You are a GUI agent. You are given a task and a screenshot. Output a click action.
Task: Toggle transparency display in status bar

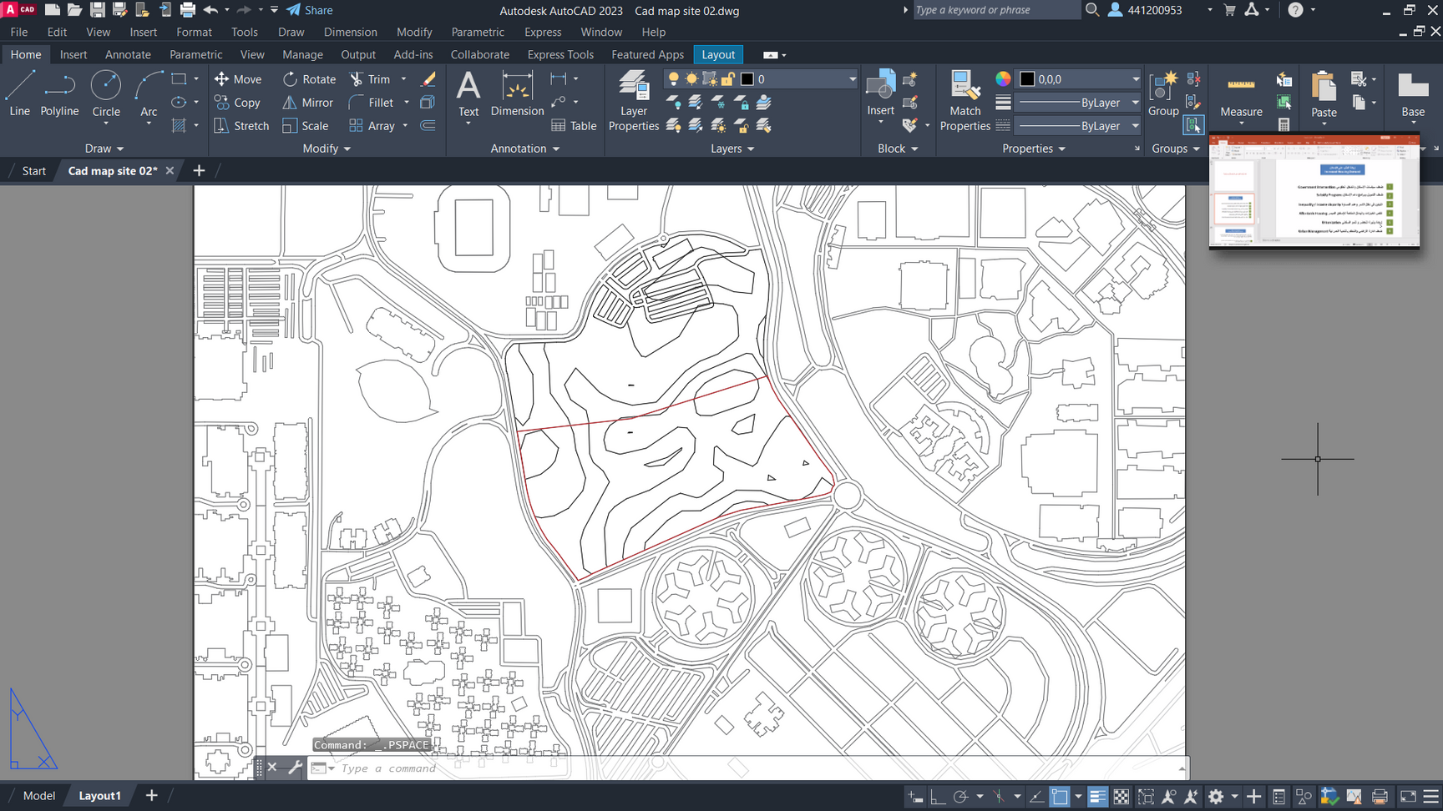coord(1121,797)
